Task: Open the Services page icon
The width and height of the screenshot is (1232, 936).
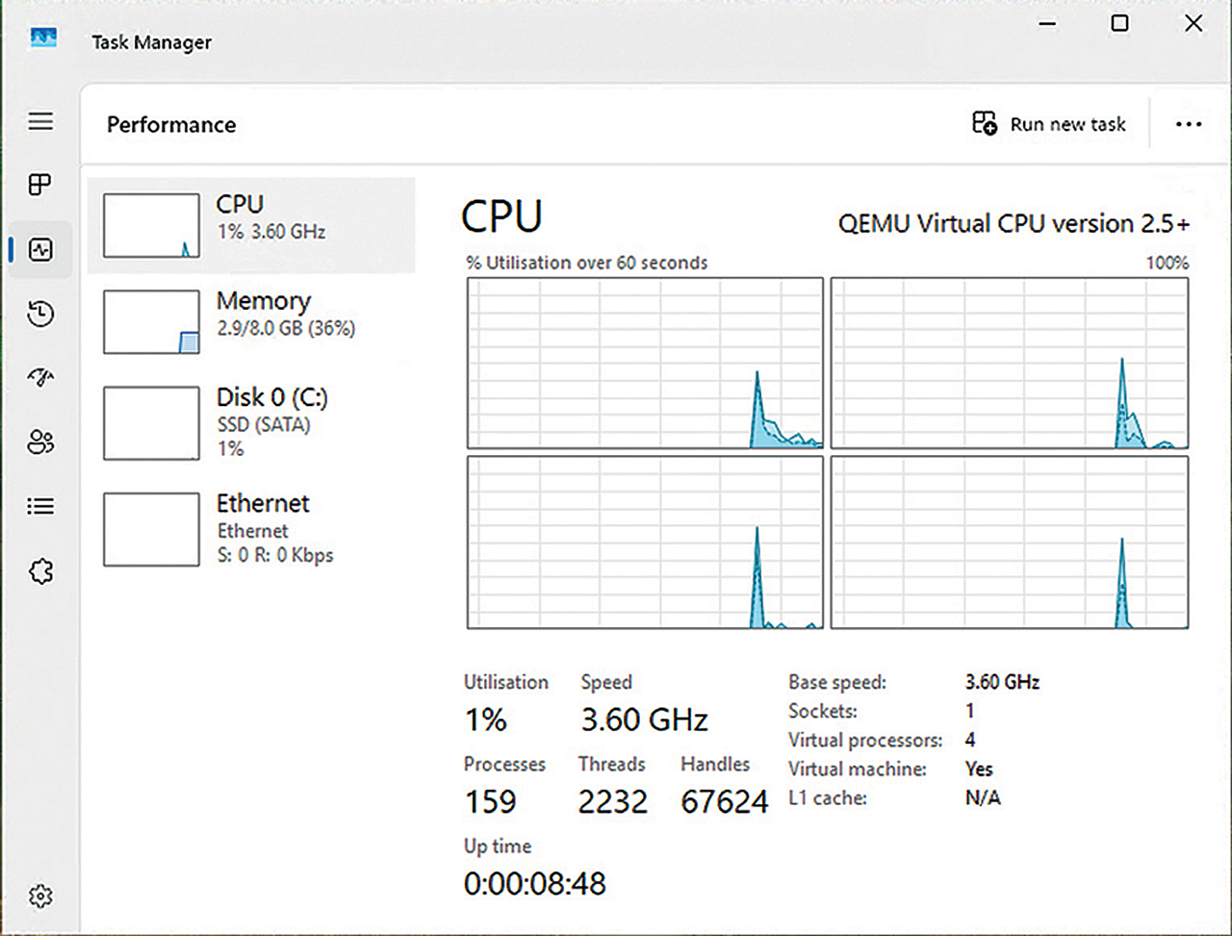Action: coord(40,571)
